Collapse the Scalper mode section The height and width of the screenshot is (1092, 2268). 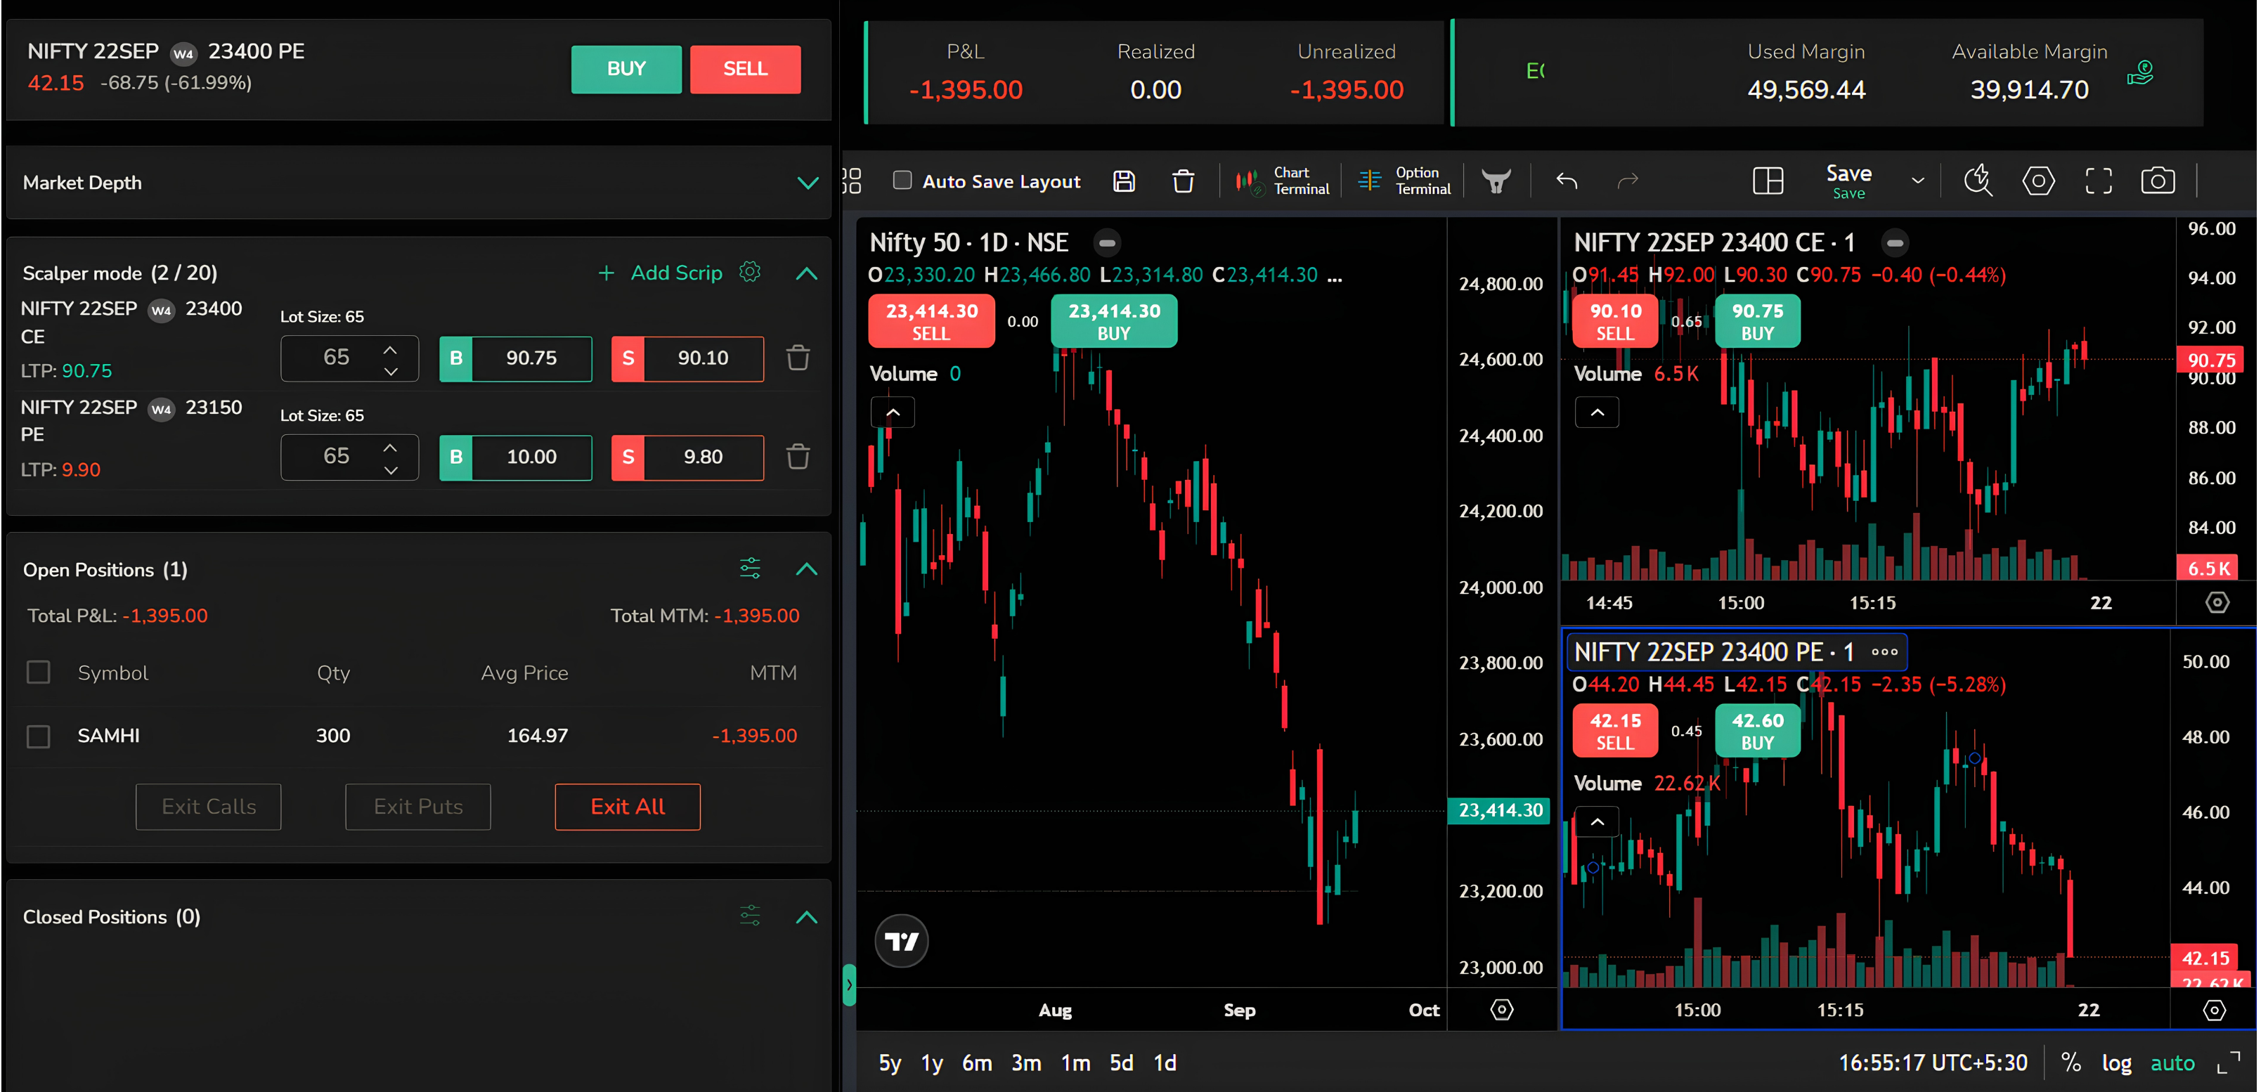[x=806, y=273]
